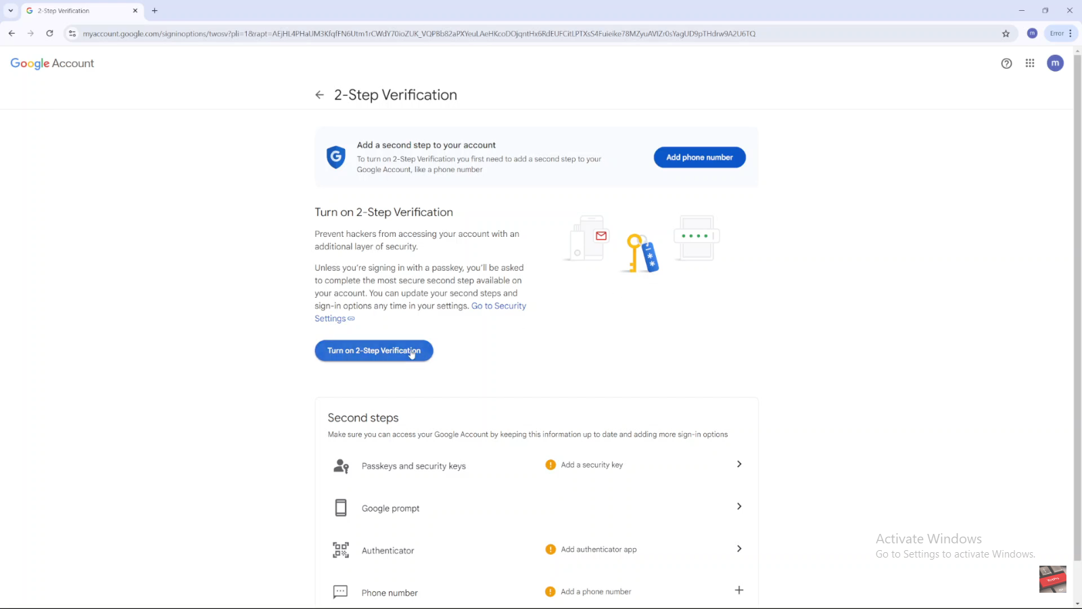Viewport: 1082px width, 609px height.
Task: Open the tab search dropdown arrow
Action: (x=11, y=11)
